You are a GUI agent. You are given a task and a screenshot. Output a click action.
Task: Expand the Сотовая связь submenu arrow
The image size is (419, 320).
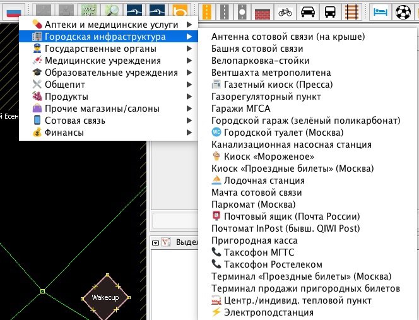pos(189,121)
